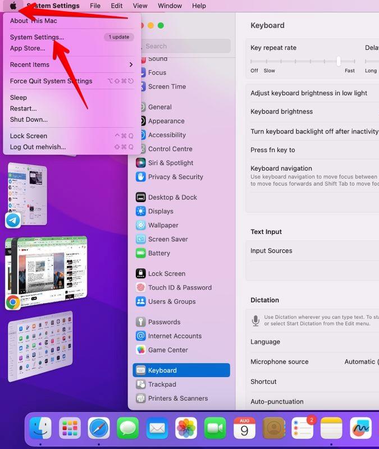Select Siri & Spotlight icon
This screenshot has width=379, height=449.
tap(141, 163)
